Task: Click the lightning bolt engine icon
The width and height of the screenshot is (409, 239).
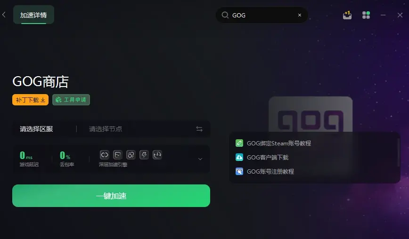Action: coord(144,155)
